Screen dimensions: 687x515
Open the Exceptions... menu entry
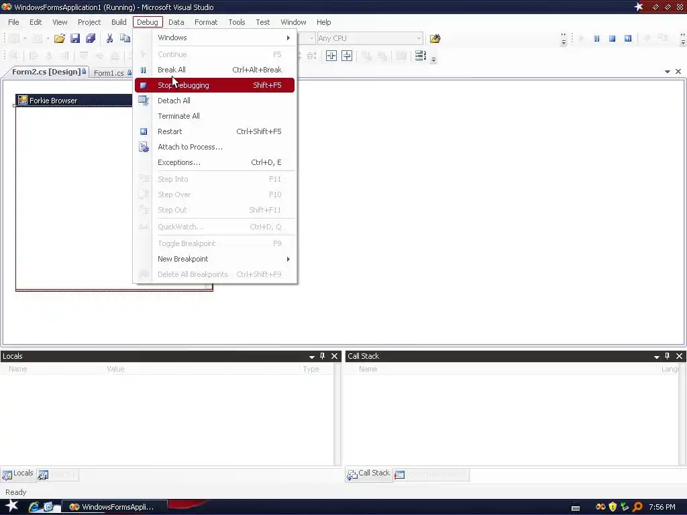215,162
